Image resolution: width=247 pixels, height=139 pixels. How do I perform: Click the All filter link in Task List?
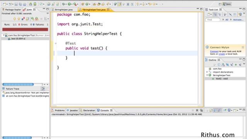pyautogui.click(x=227, y=20)
